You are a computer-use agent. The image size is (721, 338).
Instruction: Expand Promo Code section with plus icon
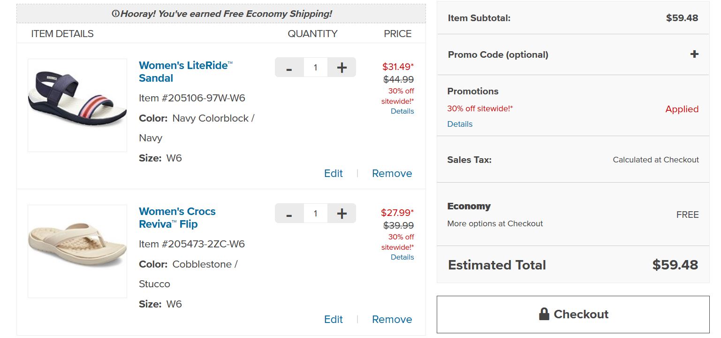(694, 54)
